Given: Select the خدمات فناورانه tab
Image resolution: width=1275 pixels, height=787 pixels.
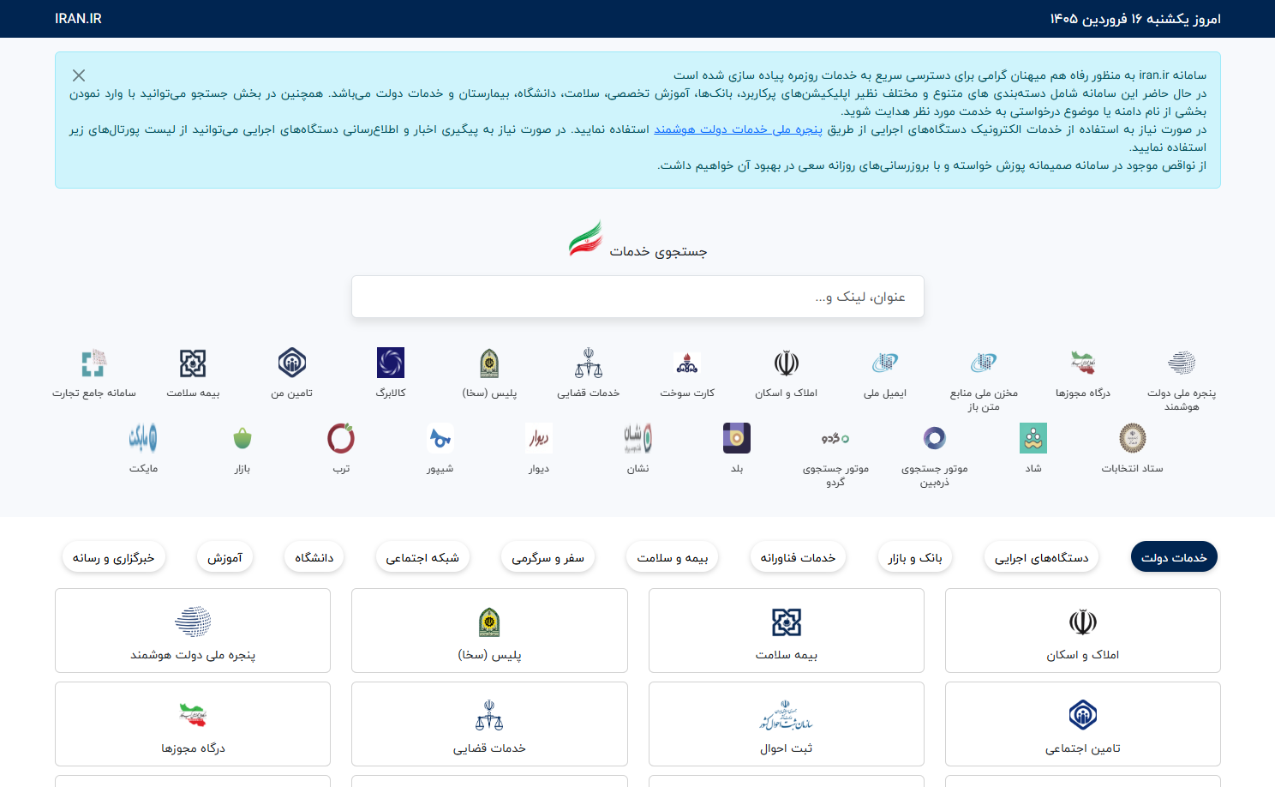Looking at the screenshot, I should pos(798,557).
